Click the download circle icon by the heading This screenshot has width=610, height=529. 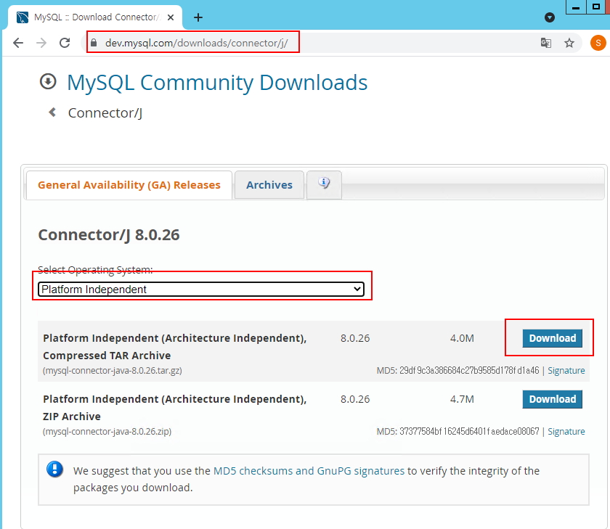(x=48, y=81)
